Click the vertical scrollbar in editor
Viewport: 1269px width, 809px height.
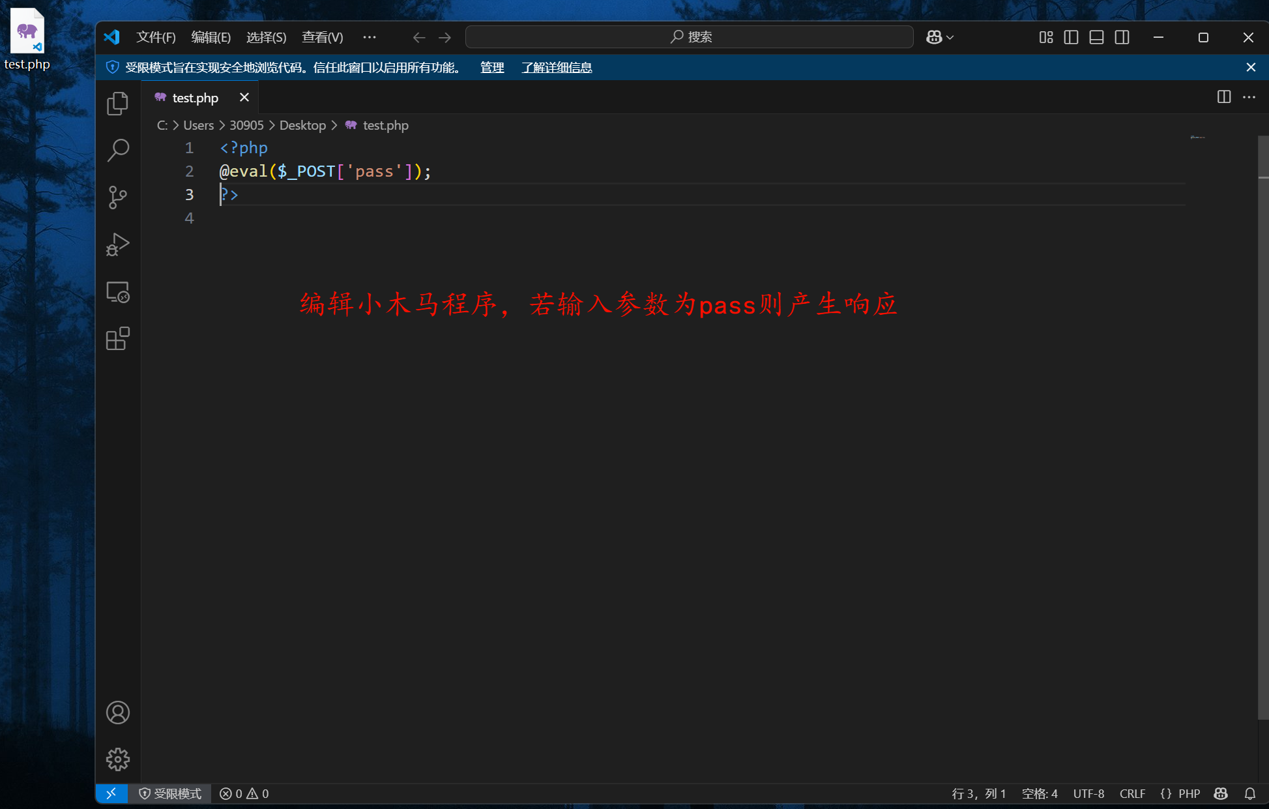[1262, 424]
